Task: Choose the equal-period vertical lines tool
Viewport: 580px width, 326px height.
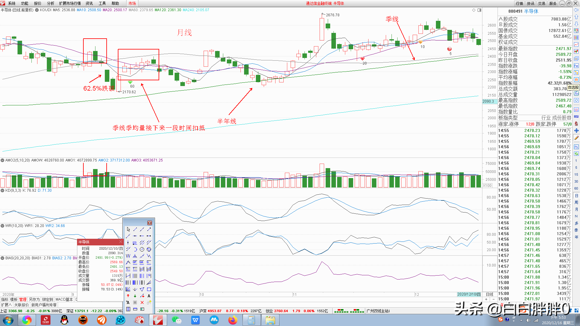Action: click(135, 276)
